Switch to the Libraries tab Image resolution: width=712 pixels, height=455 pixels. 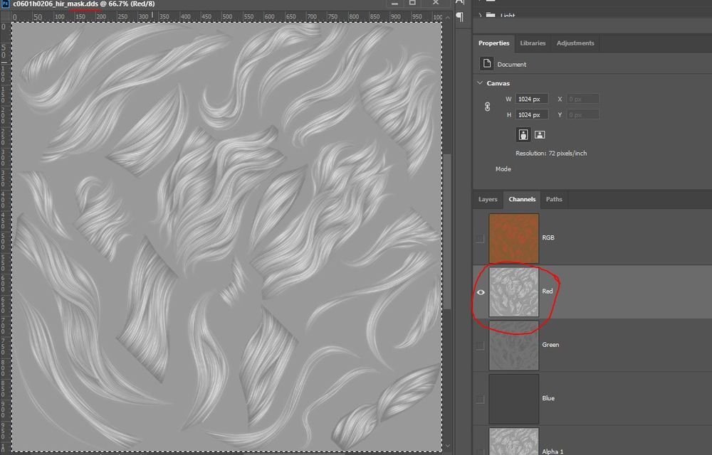(533, 43)
